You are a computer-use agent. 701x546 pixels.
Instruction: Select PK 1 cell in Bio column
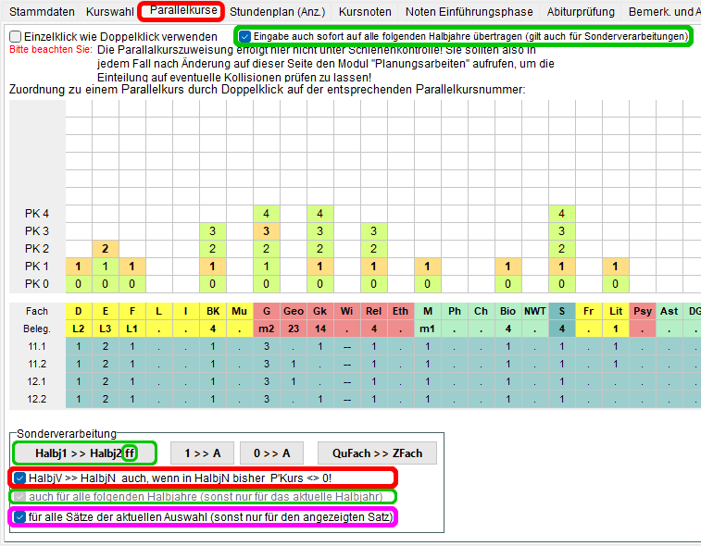(x=507, y=266)
